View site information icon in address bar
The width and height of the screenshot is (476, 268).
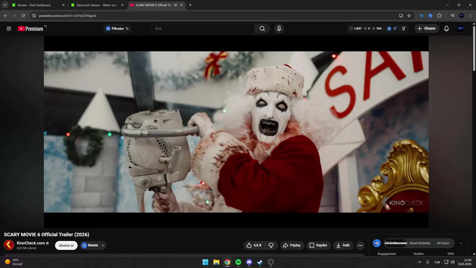34,16
